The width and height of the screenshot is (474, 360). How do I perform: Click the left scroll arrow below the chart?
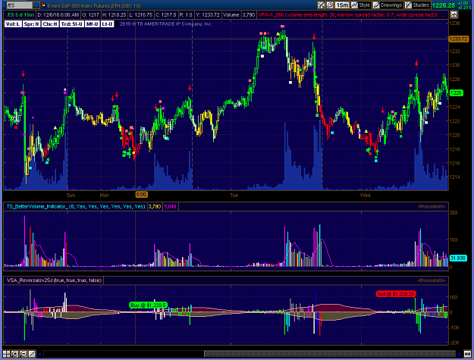(39, 354)
